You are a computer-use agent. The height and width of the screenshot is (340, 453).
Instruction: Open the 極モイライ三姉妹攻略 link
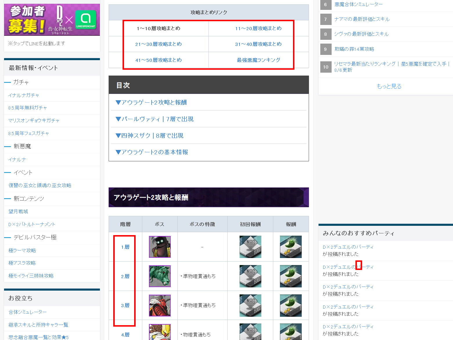coord(31,276)
